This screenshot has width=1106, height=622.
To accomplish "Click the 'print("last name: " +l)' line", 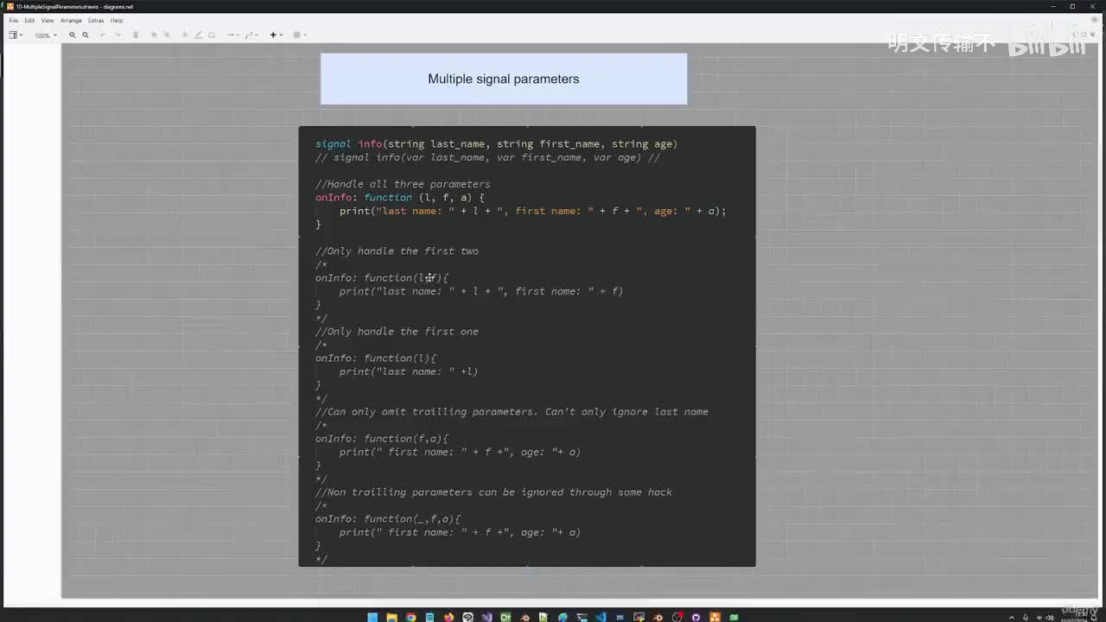I will click(409, 372).
